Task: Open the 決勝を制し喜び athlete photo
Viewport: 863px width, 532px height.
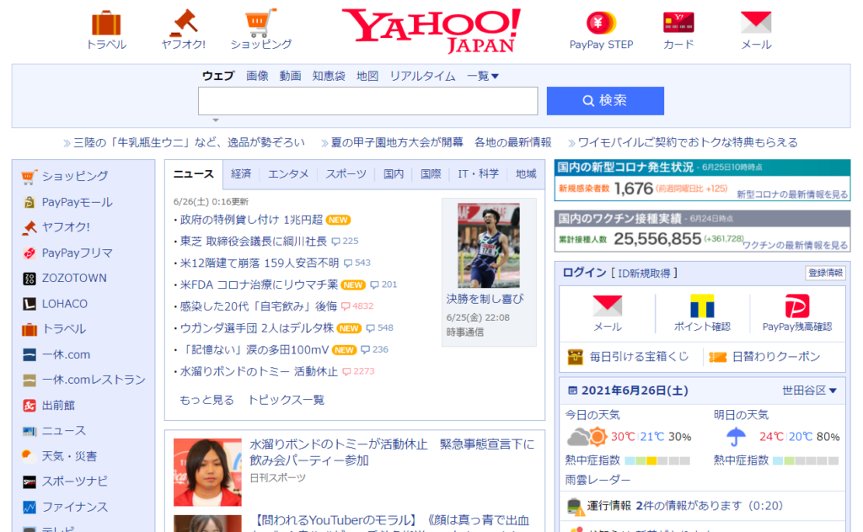Action: [489, 245]
